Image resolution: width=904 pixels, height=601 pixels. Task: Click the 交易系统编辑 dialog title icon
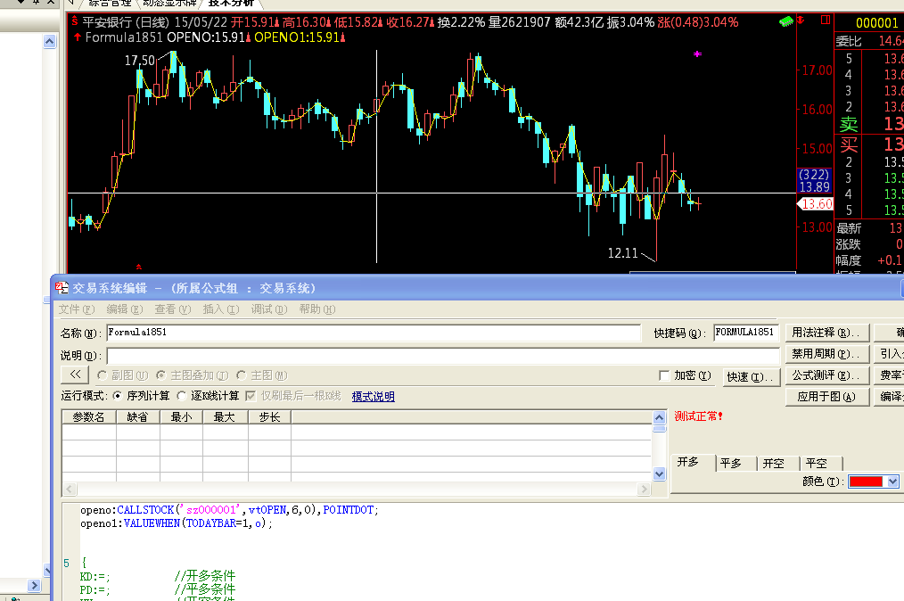pyautogui.click(x=62, y=287)
